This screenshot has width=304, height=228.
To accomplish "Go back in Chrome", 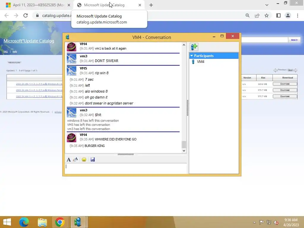I will tap(7, 15).
